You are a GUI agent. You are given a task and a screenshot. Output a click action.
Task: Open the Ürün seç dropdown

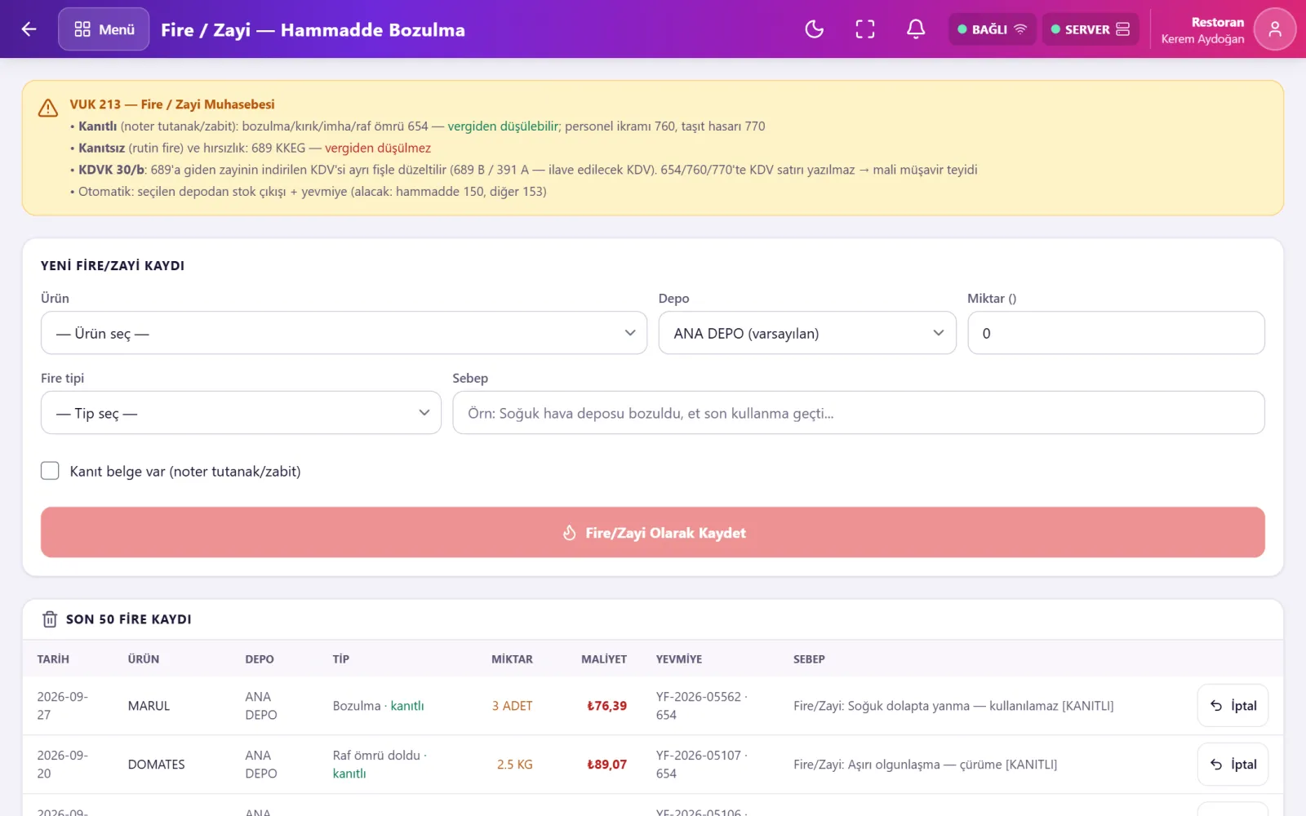click(x=344, y=333)
